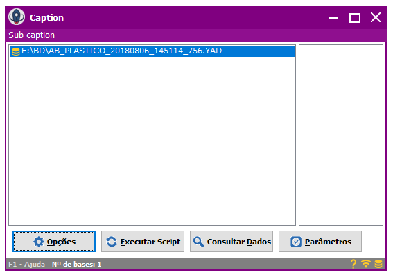Viewport: 393px width, 277px height.
Task: Select the AB_PLASTICO_20180806 database entry
Action: pyautogui.click(x=152, y=51)
